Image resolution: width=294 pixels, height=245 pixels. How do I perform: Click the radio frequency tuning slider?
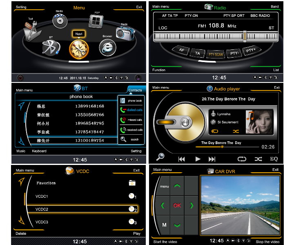coord(244,36)
